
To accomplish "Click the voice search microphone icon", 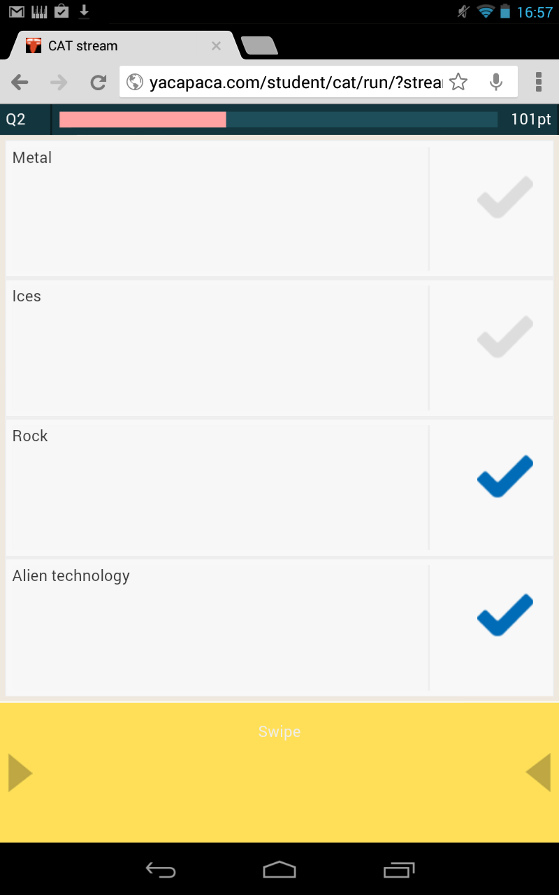I will pos(496,82).
